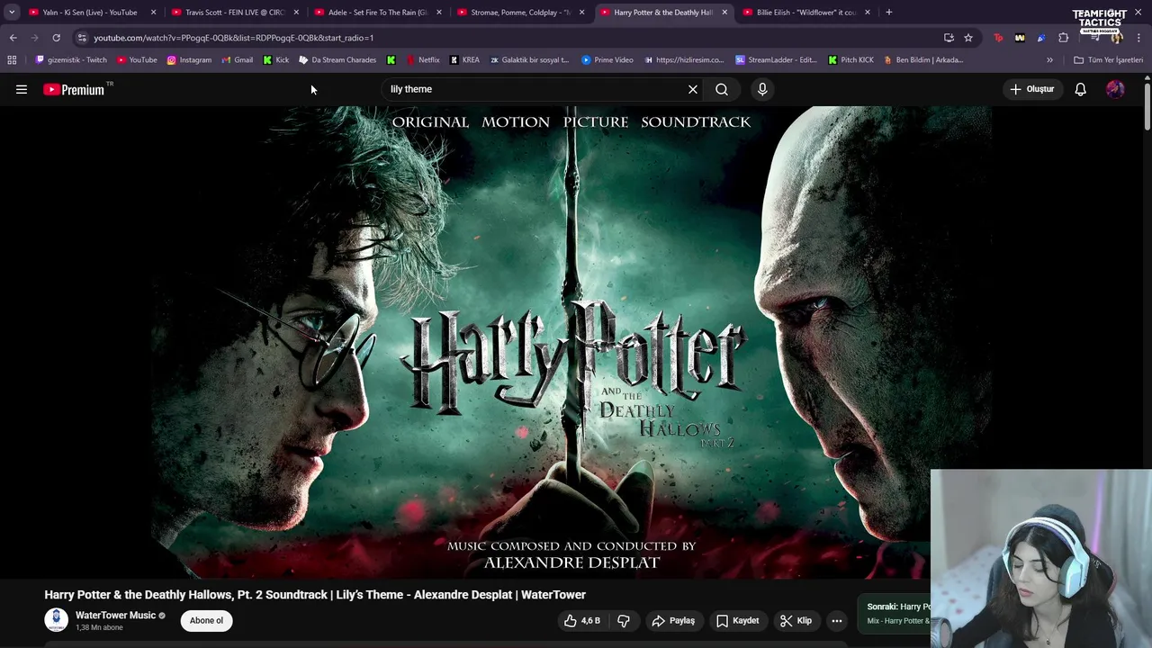Screen dimensions: 1152x648
Task: Clear the 'lily theme' search text
Action: [693, 89]
